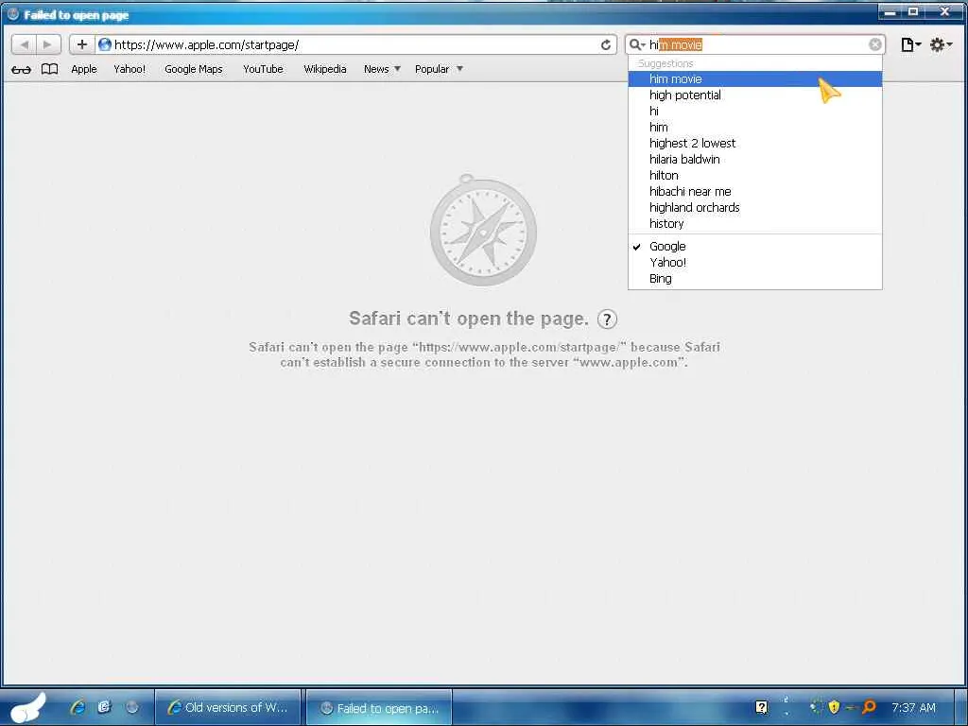Viewport: 968px width, 726px height.
Task: Launch Internet Explorer from Quick Launch
Action: coord(78,707)
